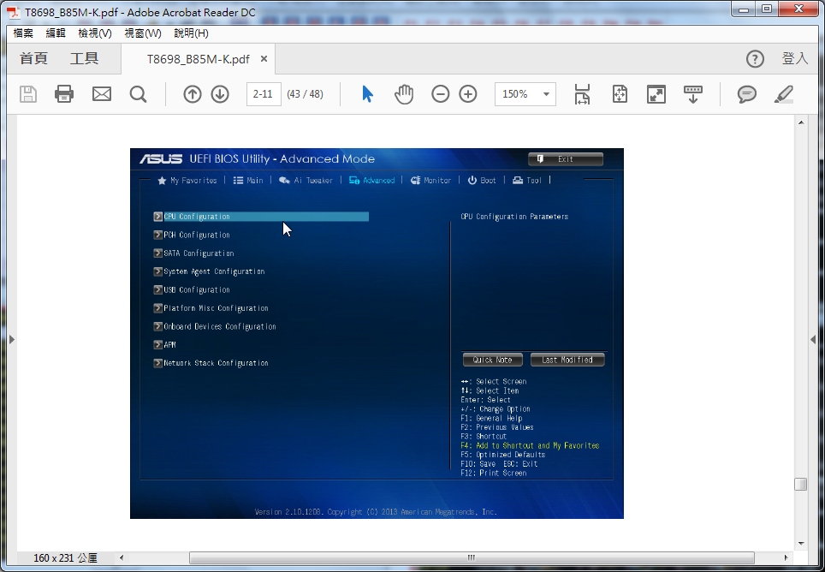Screen dimensions: 825x572
Task: Select the Main BIOS tab
Action: (248, 181)
